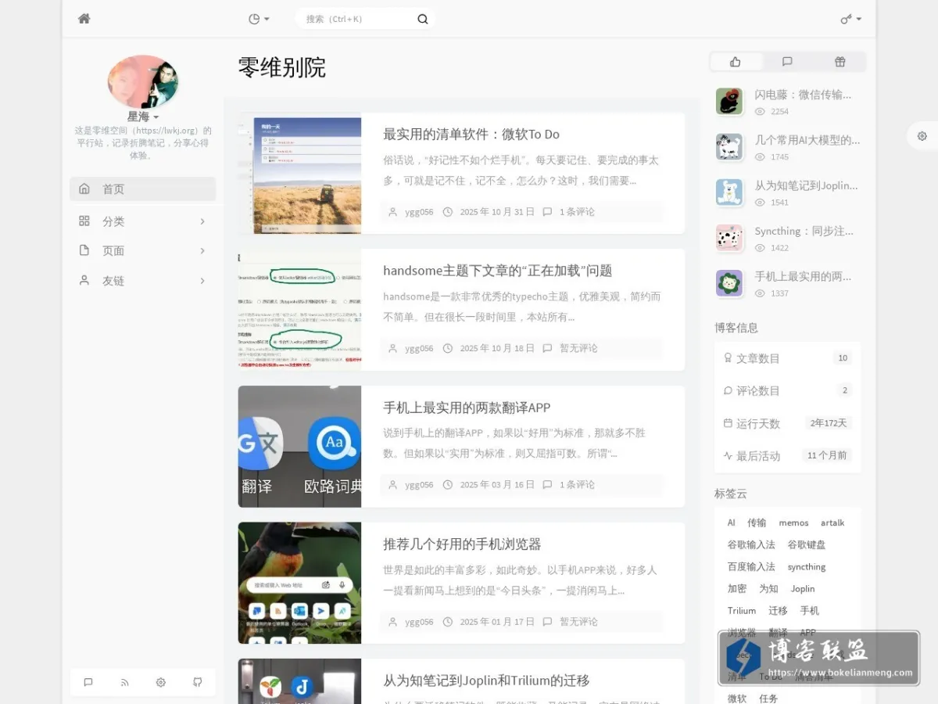The image size is (938, 704).
Task: Open the 星海 name dropdown
Action: pyautogui.click(x=143, y=117)
